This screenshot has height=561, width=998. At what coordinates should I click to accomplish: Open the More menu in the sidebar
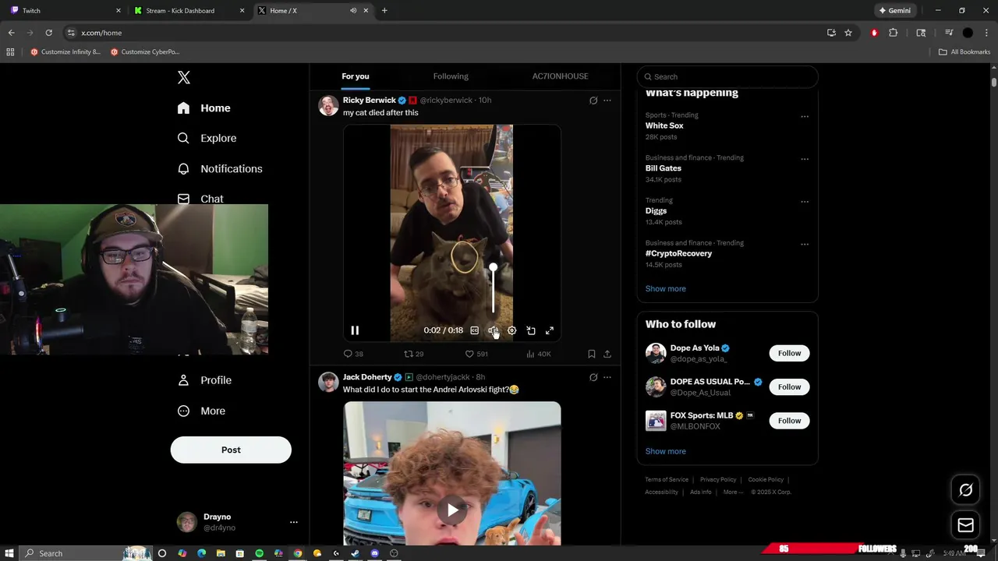coord(201,411)
